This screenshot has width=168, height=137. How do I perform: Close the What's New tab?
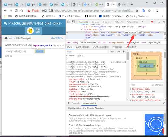click(x=96, y=103)
